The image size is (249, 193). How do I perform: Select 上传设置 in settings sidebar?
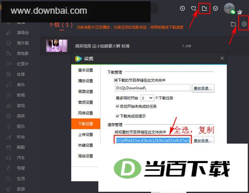click(85, 134)
